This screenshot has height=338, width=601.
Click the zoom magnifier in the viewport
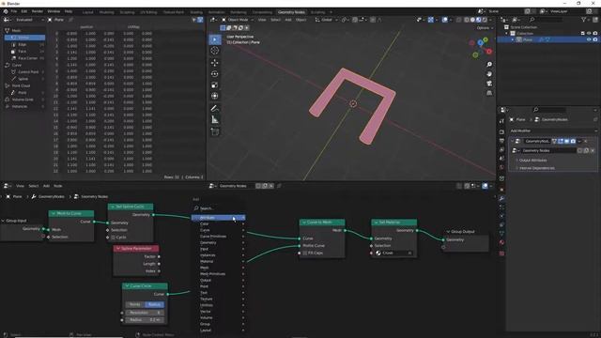[x=489, y=65]
